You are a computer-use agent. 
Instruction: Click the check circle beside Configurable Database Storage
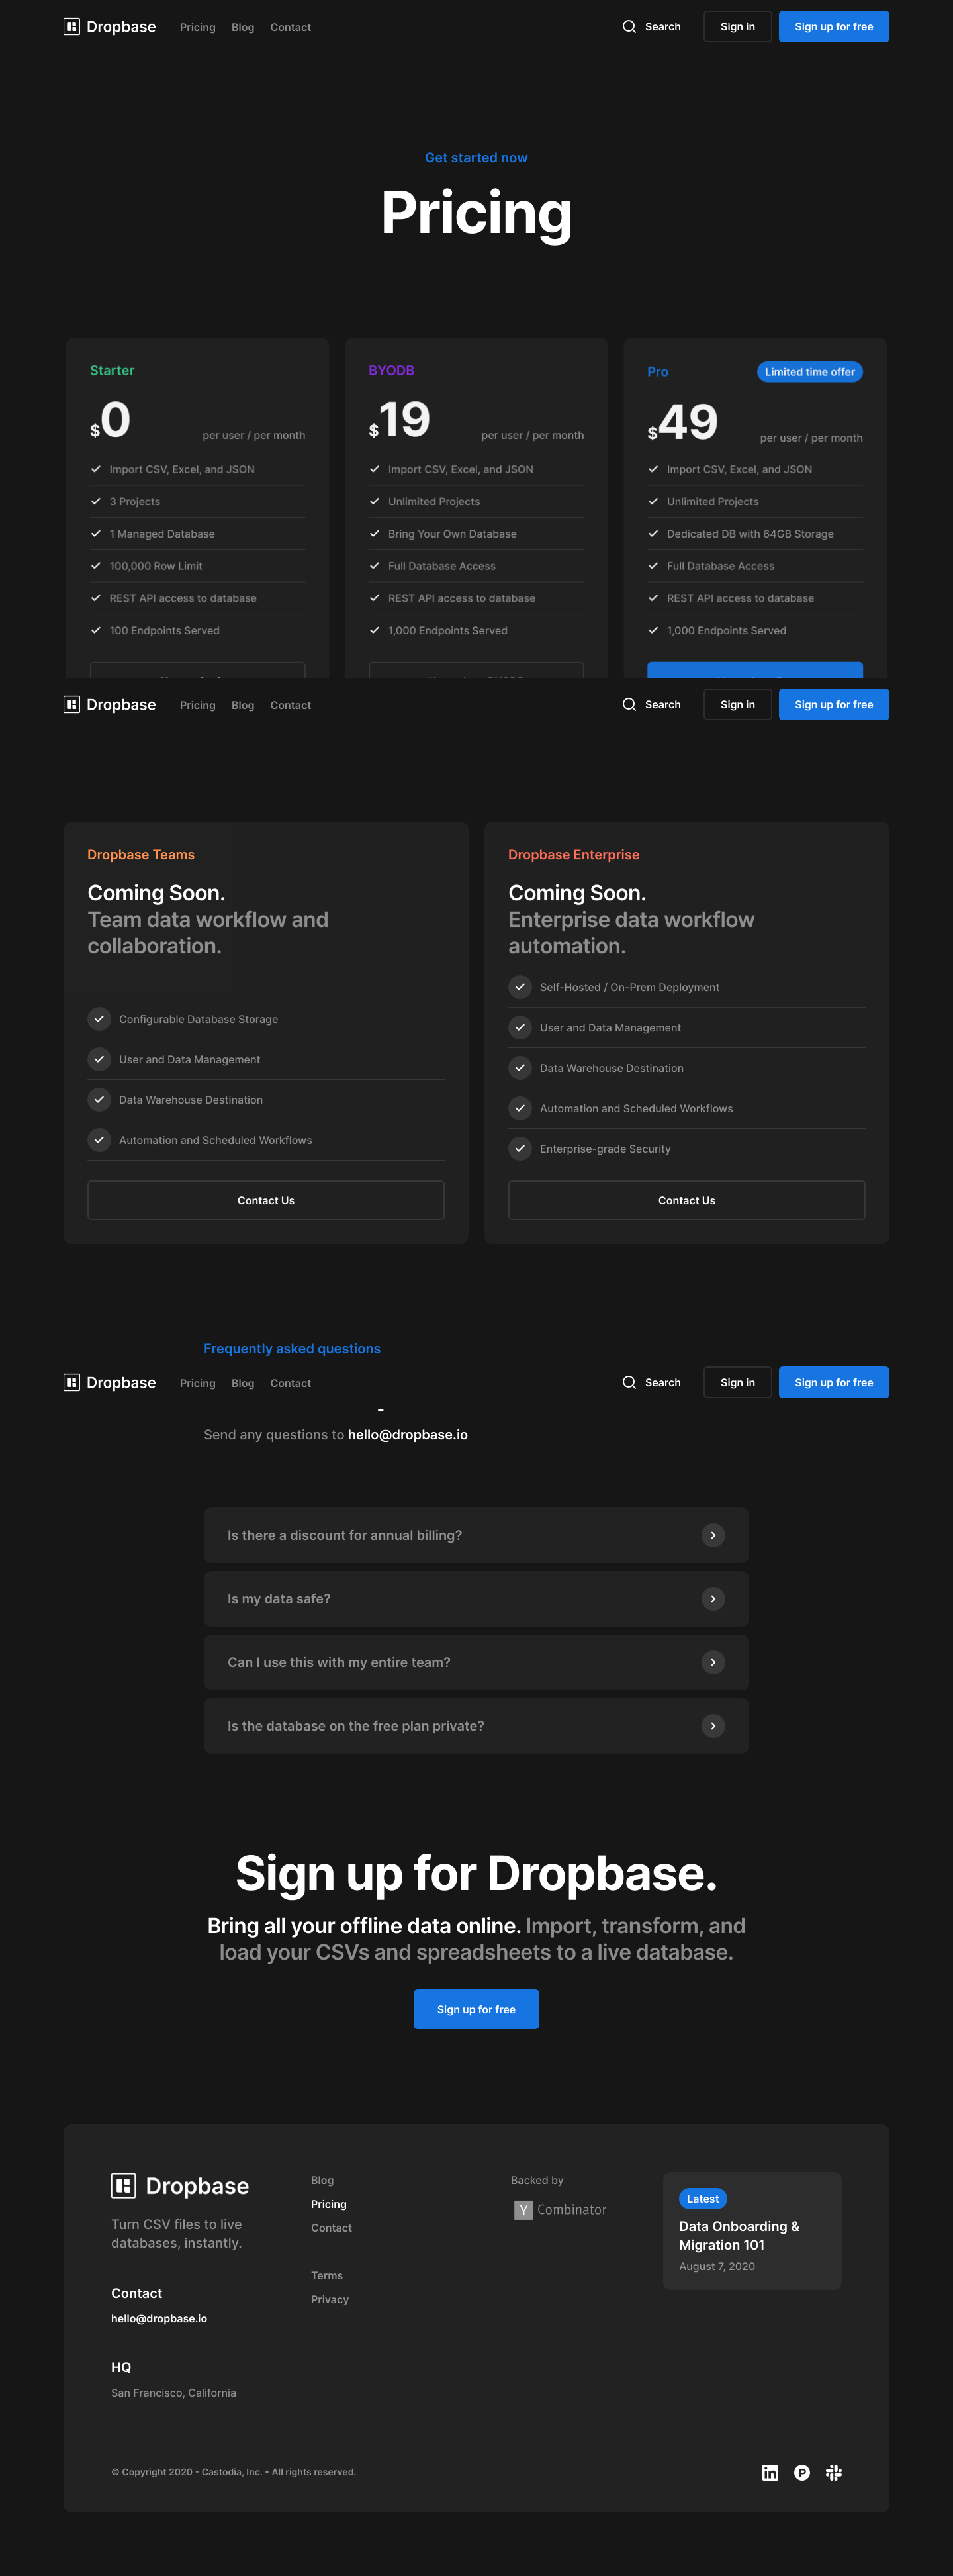click(x=99, y=1019)
